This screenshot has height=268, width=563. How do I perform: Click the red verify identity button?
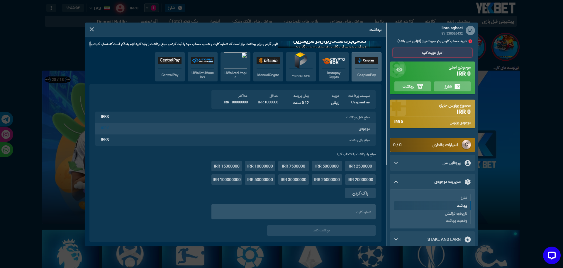point(432,53)
